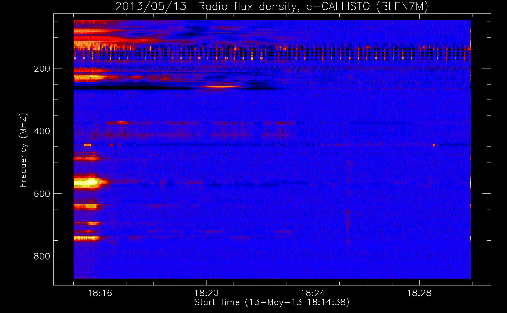Click the "Frequency (MHZ)" axis label

[x=24, y=150]
